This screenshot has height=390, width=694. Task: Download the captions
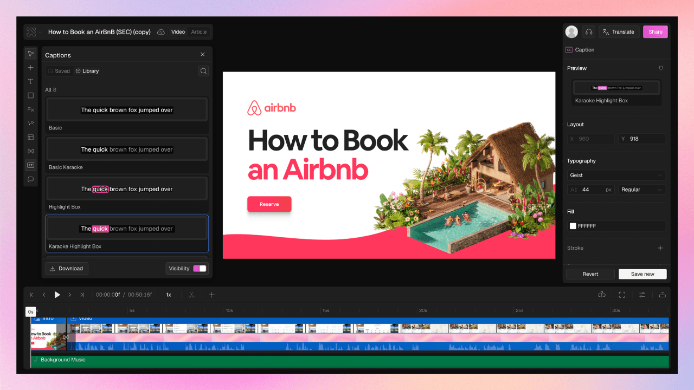click(x=67, y=269)
